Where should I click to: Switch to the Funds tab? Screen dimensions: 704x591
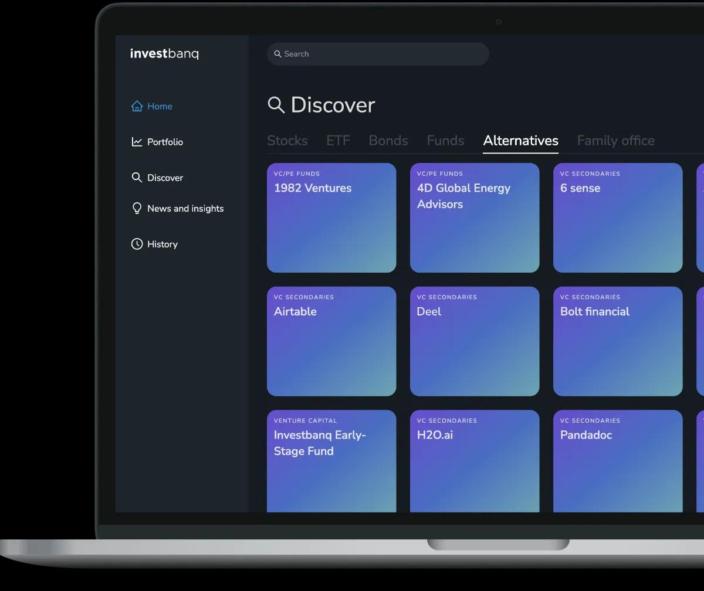445,141
